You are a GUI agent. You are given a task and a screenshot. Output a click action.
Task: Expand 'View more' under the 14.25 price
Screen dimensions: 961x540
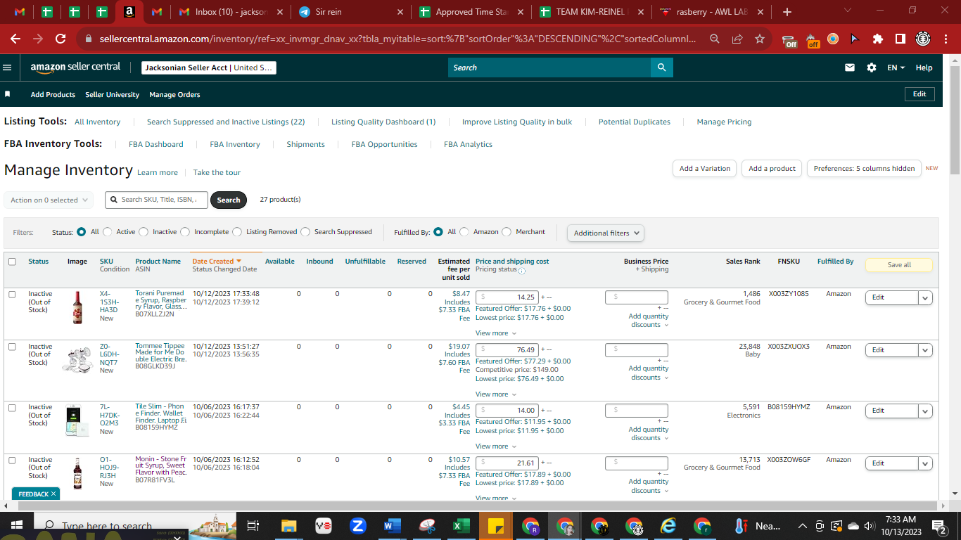pyautogui.click(x=496, y=333)
